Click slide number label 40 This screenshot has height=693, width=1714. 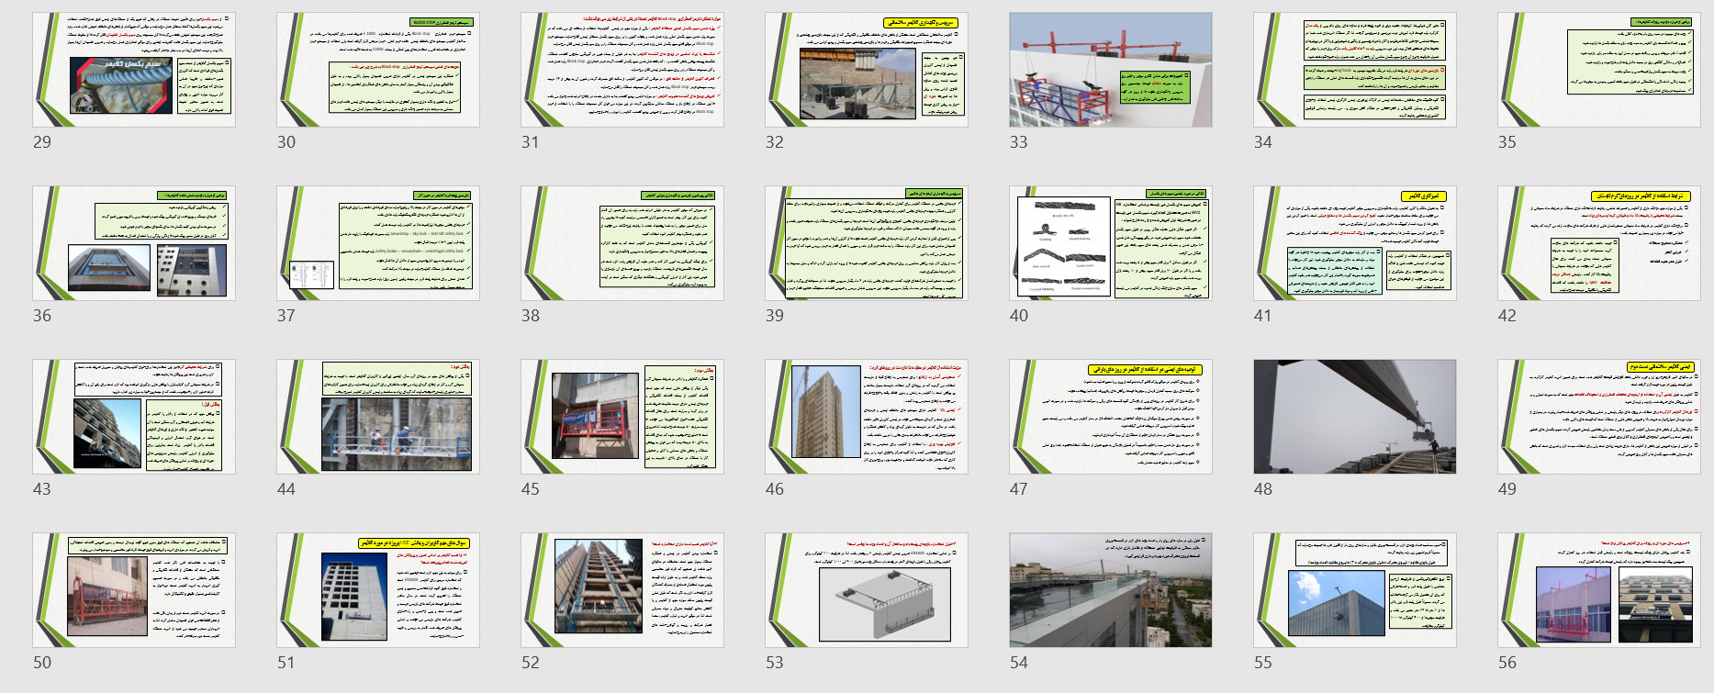[1019, 316]
